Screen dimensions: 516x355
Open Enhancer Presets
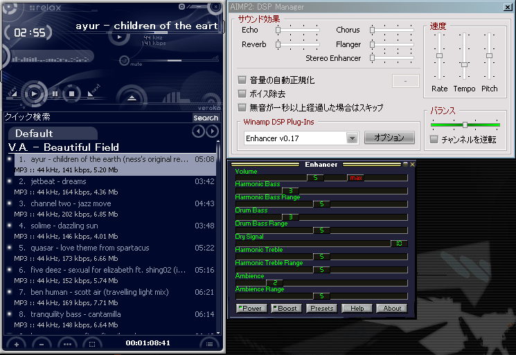pyautogui.click(x=321, y=309)
